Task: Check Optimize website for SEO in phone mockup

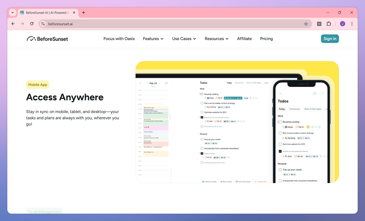Action: (280, 144)
